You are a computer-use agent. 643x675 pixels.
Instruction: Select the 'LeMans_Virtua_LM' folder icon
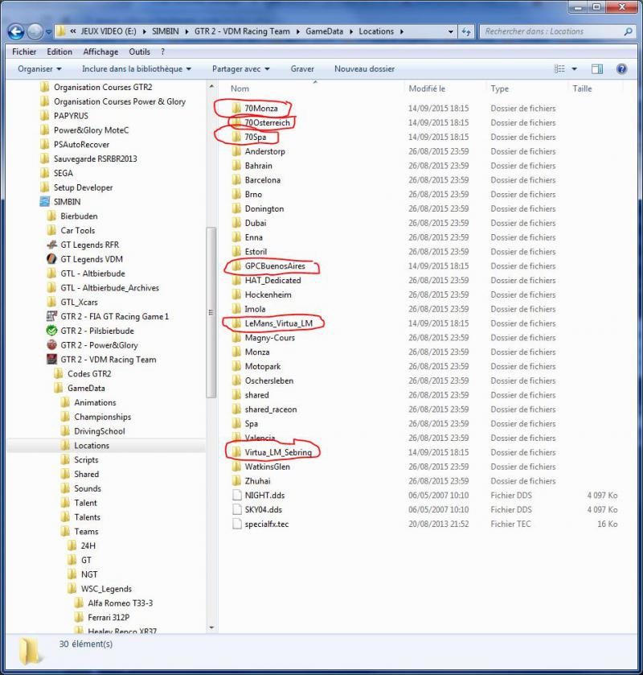pos(236,323)
